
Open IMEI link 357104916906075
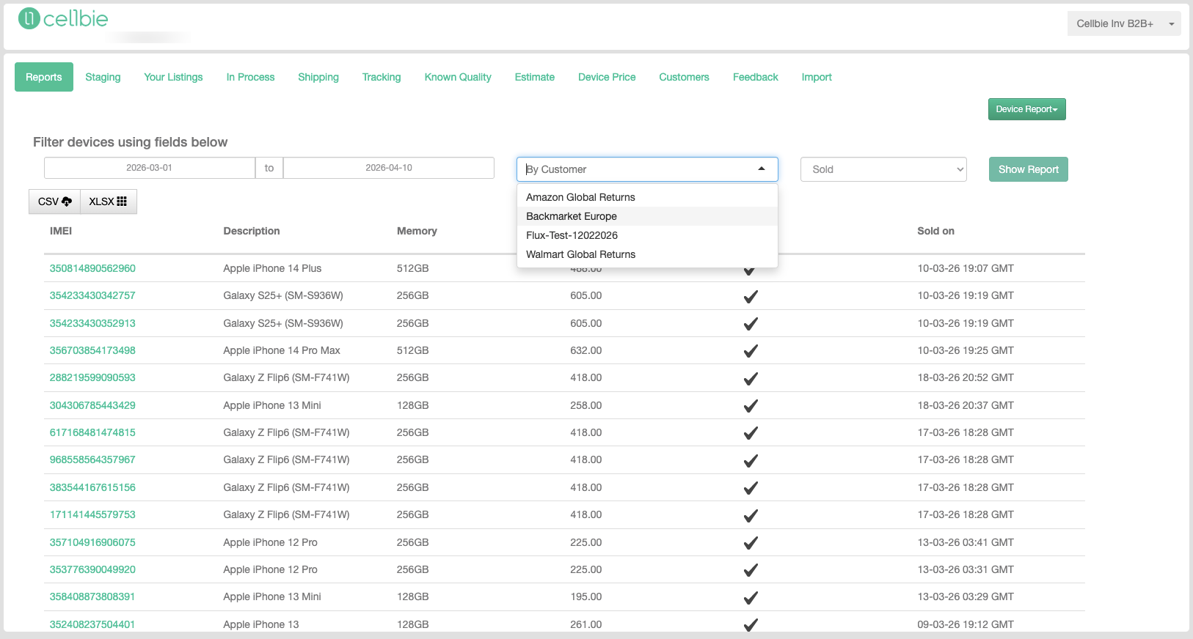point(92,542)
